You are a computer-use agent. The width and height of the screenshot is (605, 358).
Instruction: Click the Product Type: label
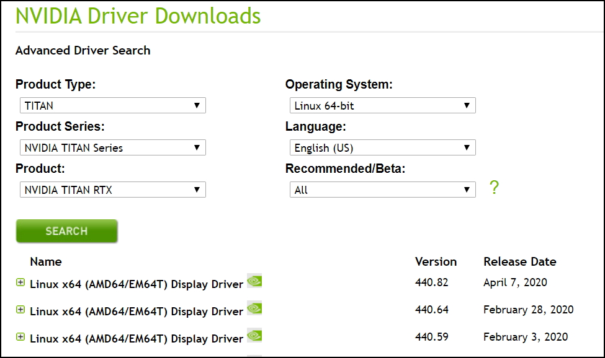[x=56, y=84]
